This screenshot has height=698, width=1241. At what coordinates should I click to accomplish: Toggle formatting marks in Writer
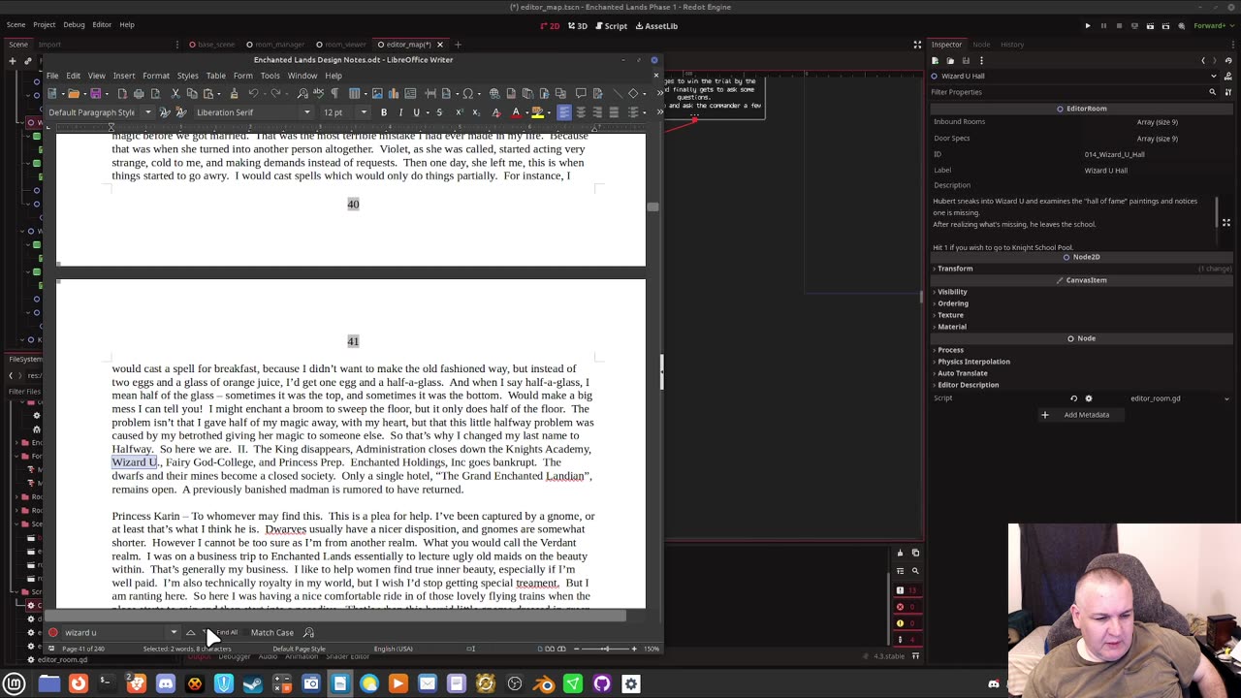click(334, 93)
